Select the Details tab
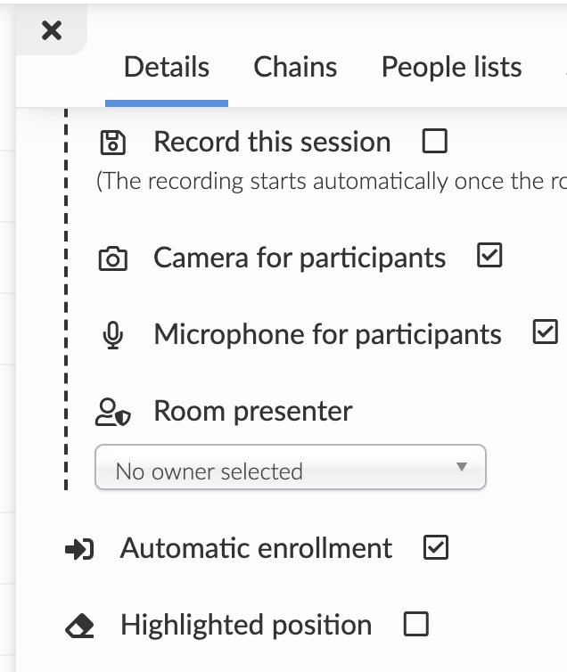Screen dimensions: 567x672 (x=167, y=67)
